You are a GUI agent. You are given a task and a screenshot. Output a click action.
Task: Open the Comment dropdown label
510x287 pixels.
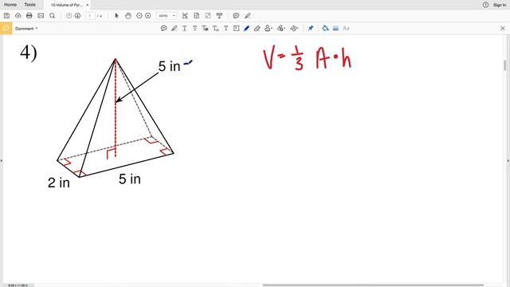pos(26,29)
